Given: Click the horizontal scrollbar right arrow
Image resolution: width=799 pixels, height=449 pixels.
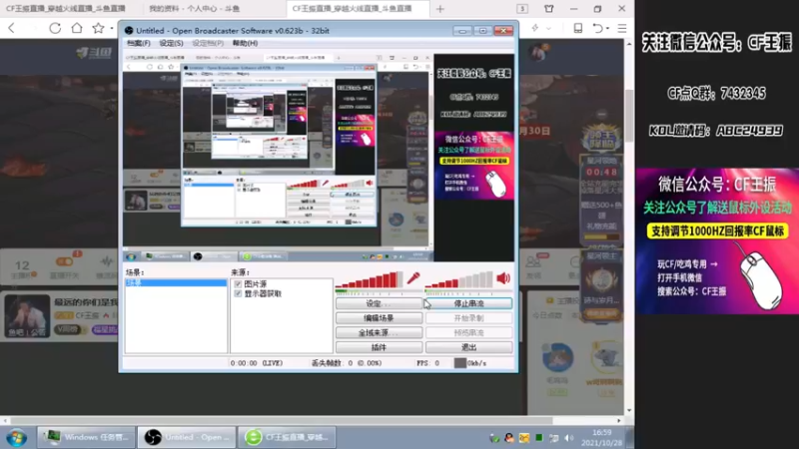Looking at the screenshot, I should pyautogui.click(x=619, y=421).
